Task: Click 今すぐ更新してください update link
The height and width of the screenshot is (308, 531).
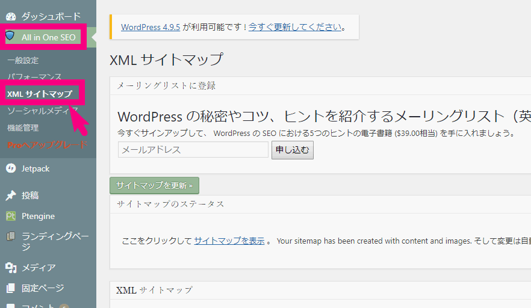Action: coord(295,27)
